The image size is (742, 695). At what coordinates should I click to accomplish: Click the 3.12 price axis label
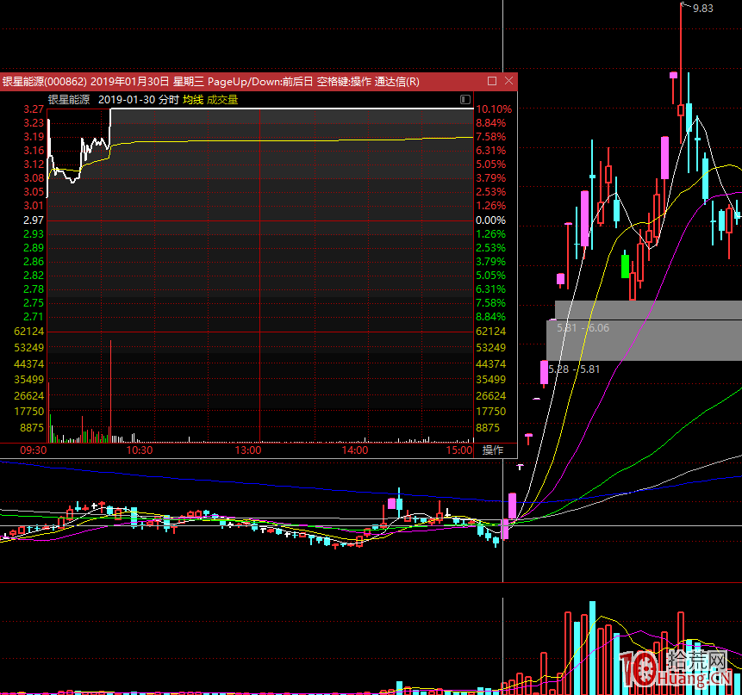point(34,164)
